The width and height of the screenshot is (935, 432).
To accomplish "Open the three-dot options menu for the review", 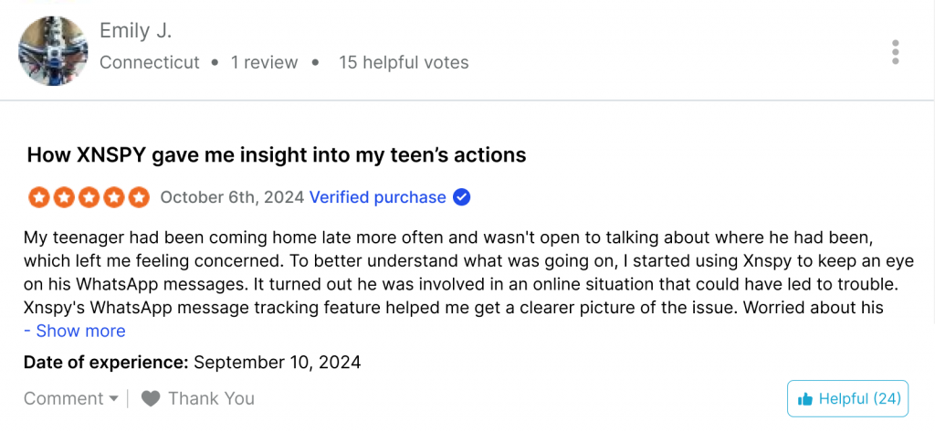I will (x=895, y=52).
